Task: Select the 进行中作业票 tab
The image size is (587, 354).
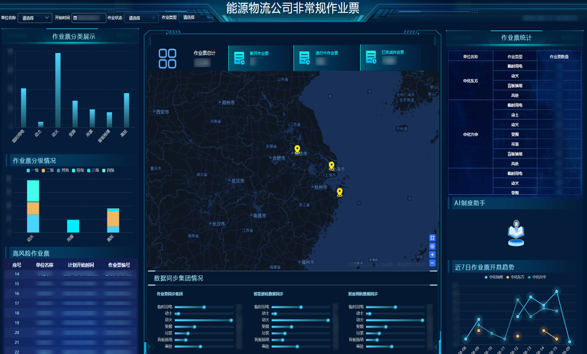Action: pos(327,57)
